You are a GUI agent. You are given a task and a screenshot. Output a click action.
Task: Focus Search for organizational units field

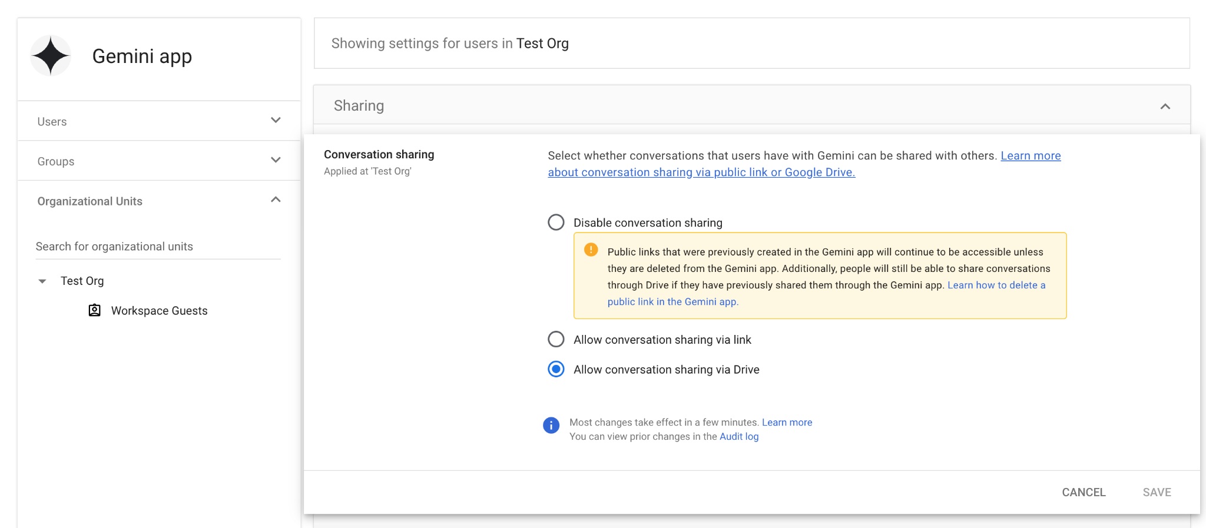(x=158, y=247)
